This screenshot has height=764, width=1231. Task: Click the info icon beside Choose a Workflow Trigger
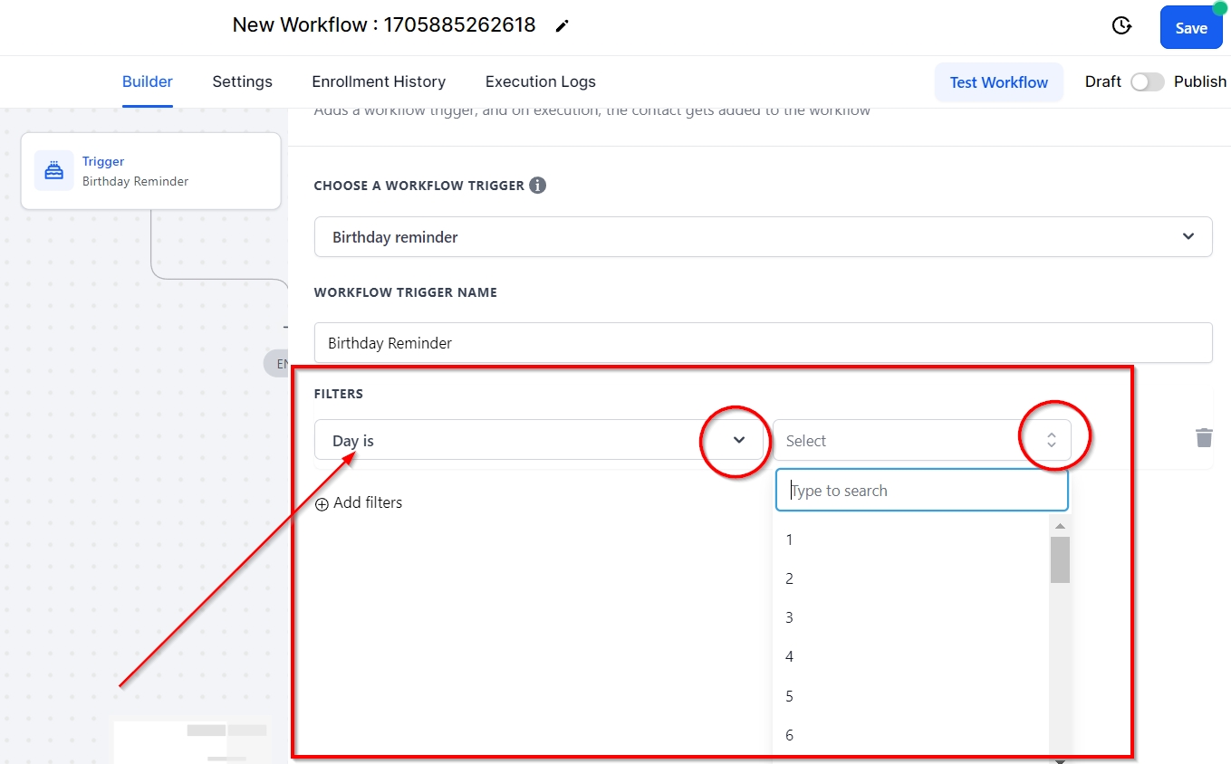pos(537,186)
